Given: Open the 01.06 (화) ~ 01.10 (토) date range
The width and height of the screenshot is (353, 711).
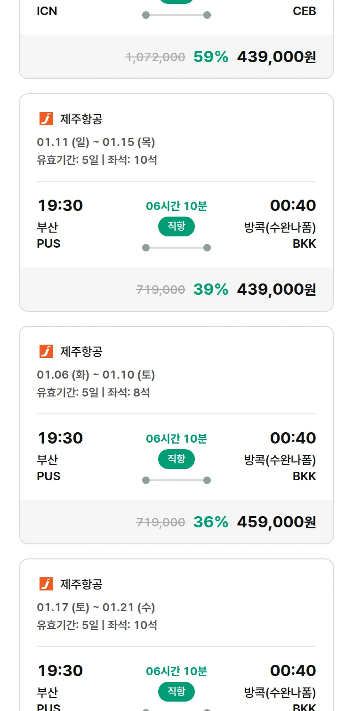Looking at the screenshot, I should coord(96,375).
